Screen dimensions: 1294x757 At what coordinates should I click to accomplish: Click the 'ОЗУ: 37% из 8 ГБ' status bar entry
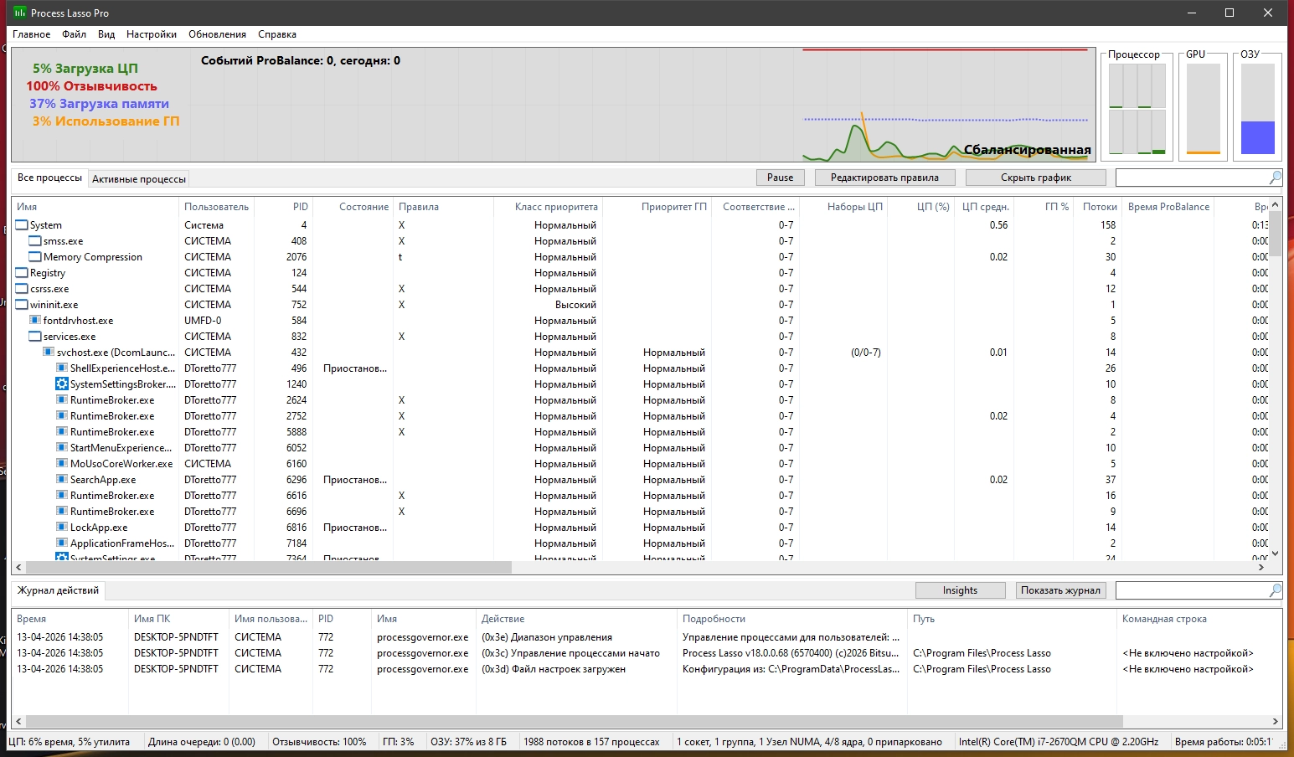(x=468, y=742)
